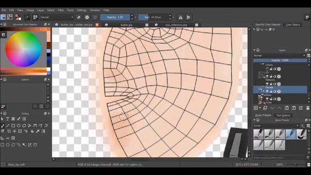Hide the Base layer

click(267, 99)
